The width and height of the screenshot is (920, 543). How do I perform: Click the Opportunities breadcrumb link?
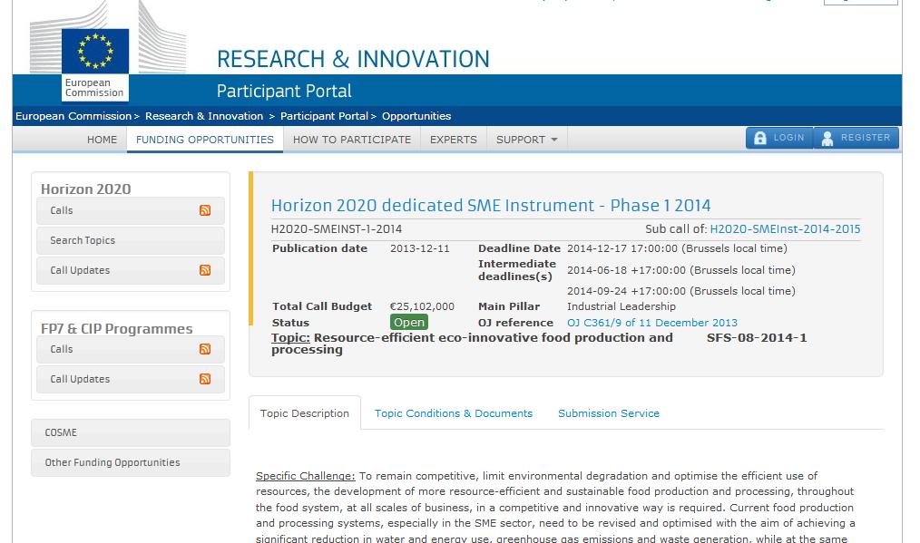tap(416, 116)
